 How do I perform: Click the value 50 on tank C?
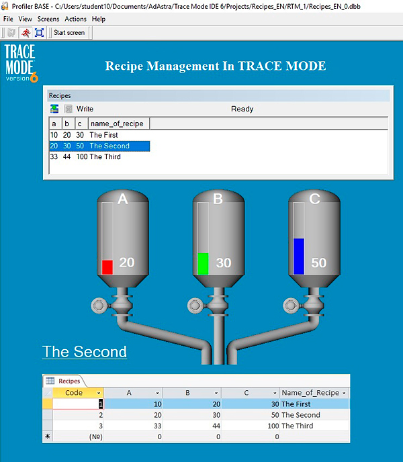[x=318, y=263]
